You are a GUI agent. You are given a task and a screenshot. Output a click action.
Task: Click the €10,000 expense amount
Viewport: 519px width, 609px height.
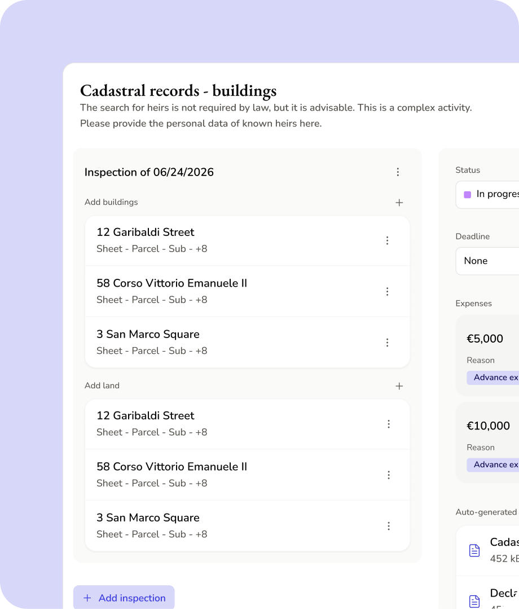[489, 426]
